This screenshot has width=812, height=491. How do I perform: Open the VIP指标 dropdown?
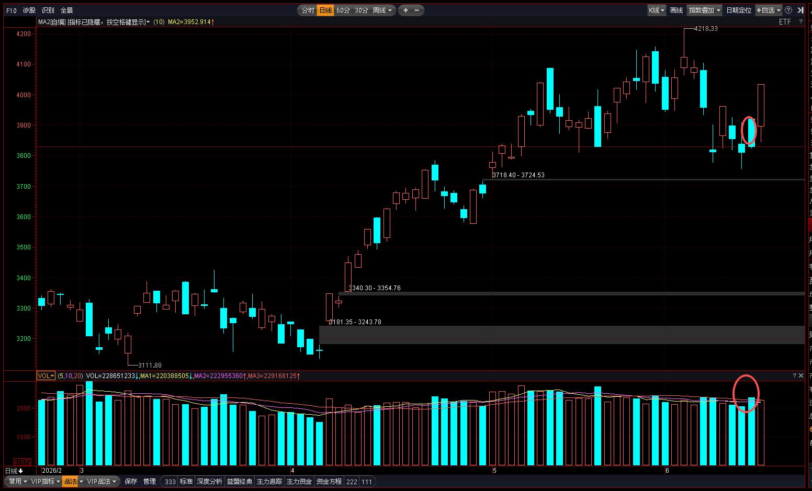pos(46,481)
